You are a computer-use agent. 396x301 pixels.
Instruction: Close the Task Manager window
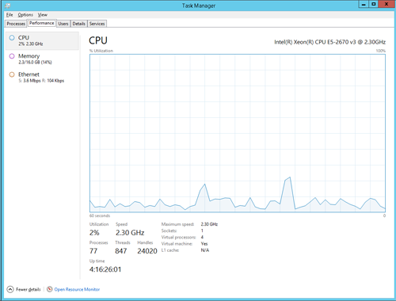point(386,4)
